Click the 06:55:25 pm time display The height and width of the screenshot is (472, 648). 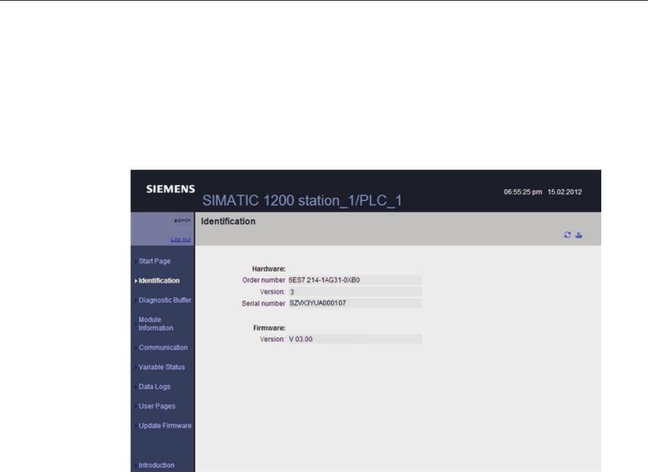(x=523, y=192)
